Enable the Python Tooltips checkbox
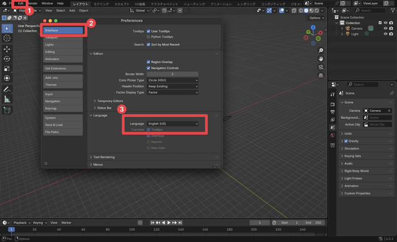The width and height of the screenshot is (397, 242). pos(148,37)
